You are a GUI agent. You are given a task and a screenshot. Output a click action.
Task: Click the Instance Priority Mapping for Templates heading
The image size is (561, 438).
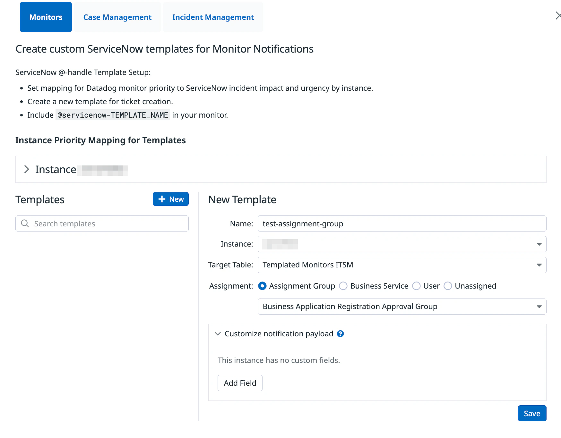click(100, 140)
